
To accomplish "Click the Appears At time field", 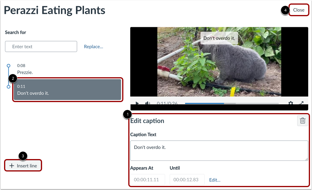I will (147, 179).
